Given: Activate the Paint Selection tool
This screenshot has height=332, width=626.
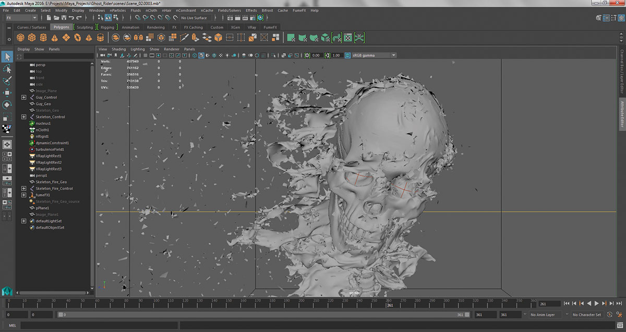Looking at the screenshot, I should pyautogui.click(x=7, y=81).
